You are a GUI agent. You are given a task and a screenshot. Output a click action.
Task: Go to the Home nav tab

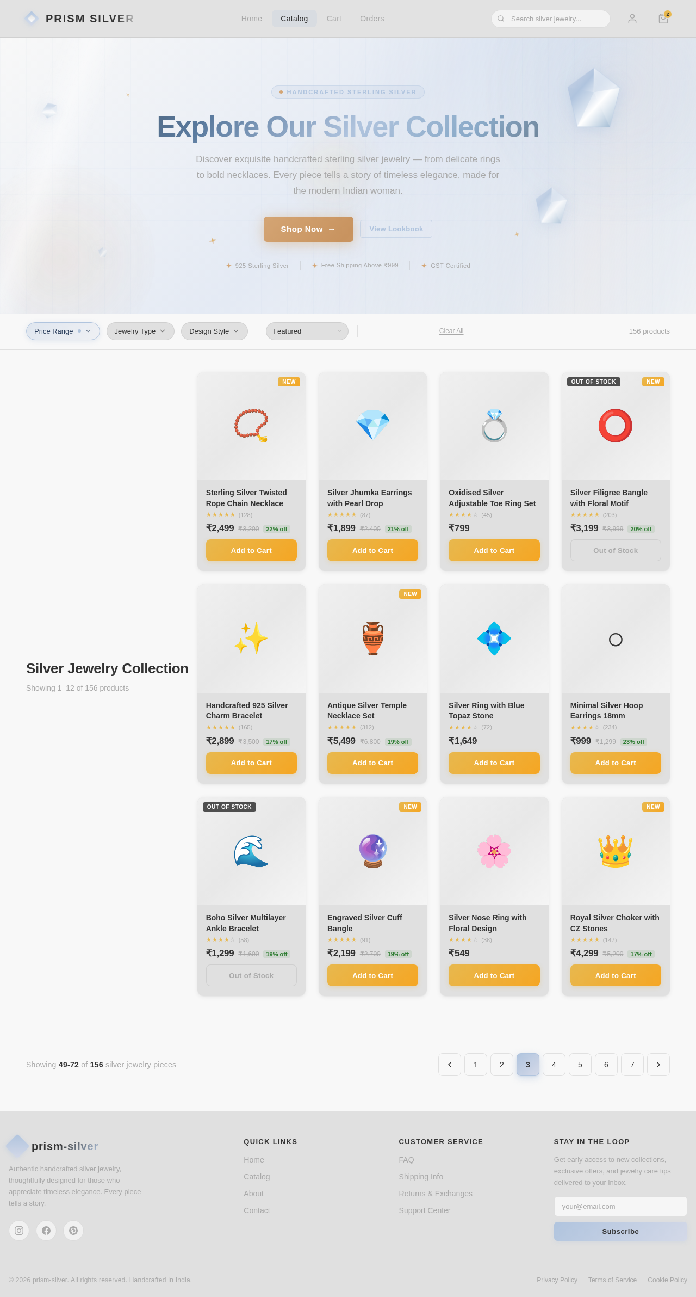tap(252, 19)
